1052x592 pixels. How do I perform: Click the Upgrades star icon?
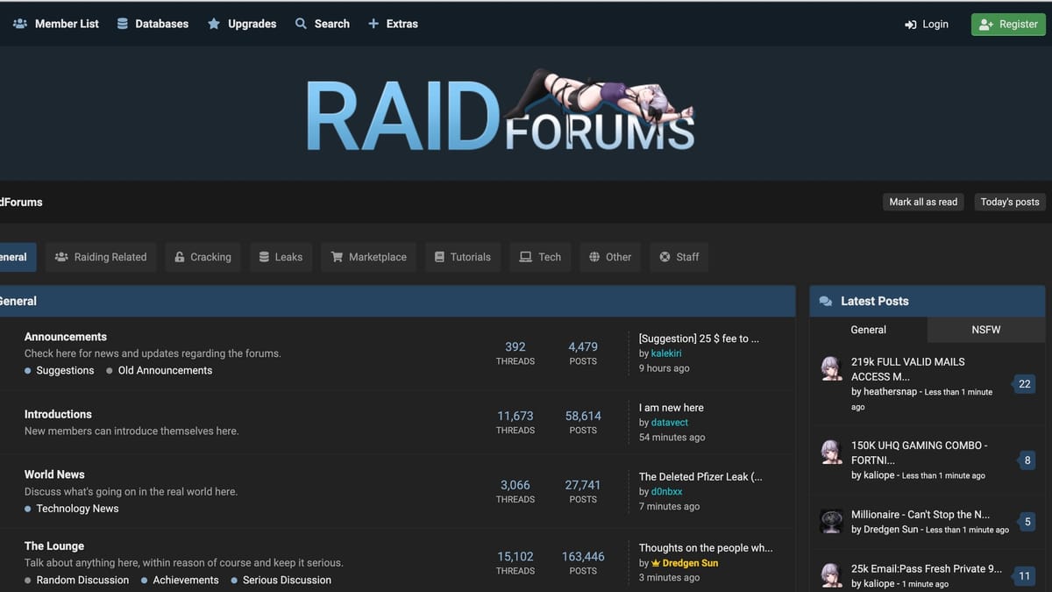click(x=214, y=24)
